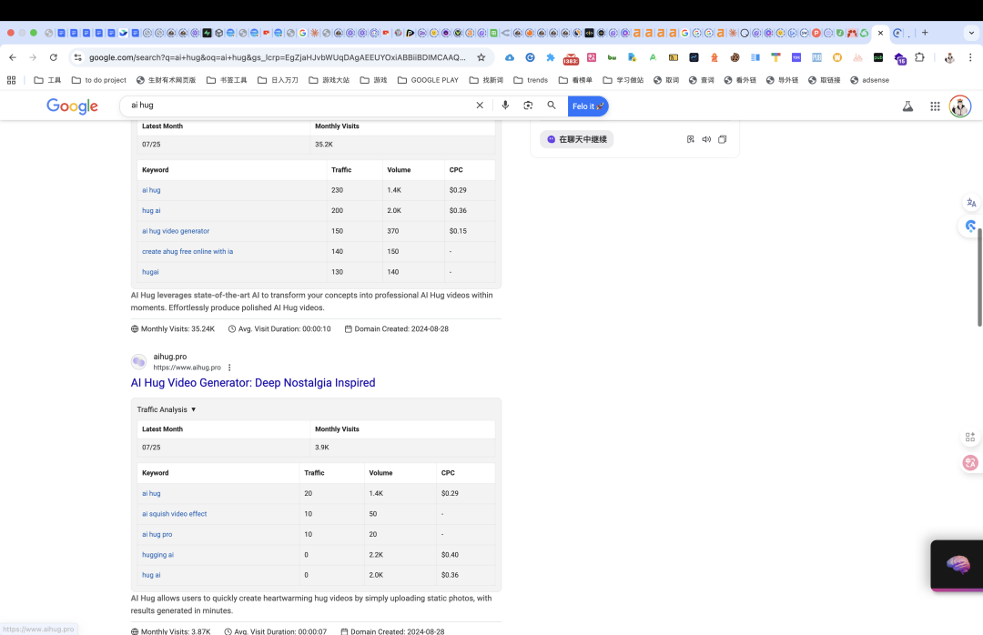Screen dimensions: 983x635
Task: Open the tab search dropdown arrow
Action: (x=971, y=33)
